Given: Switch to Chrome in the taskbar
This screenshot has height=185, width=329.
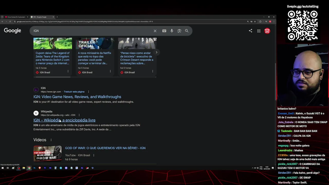Looking at the screenshot, I should pos(29,168).
